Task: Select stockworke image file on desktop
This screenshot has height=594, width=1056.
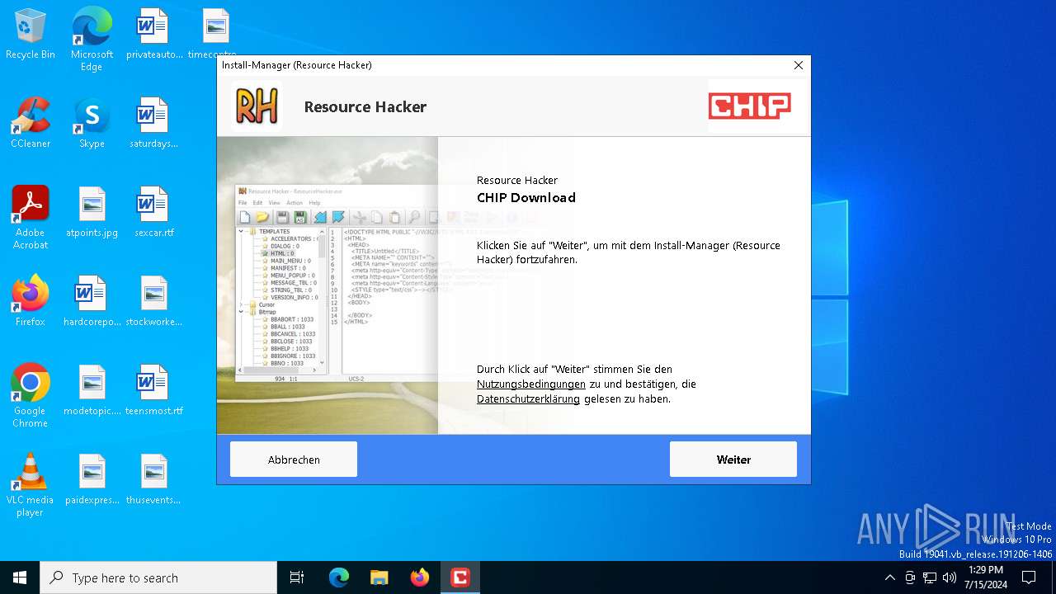Action: click(x=153, y=302)
